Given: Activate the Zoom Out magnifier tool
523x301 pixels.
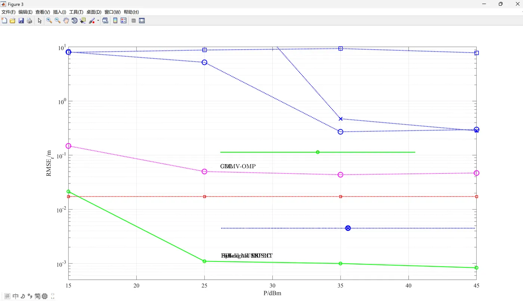Looking at the screenshot, I should coord(58,21).
